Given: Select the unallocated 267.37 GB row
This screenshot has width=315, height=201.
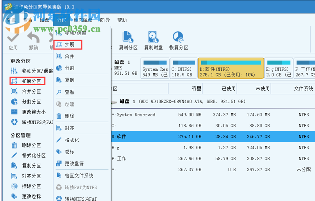Looking at the screenshot, I should (x=213, y=170).
